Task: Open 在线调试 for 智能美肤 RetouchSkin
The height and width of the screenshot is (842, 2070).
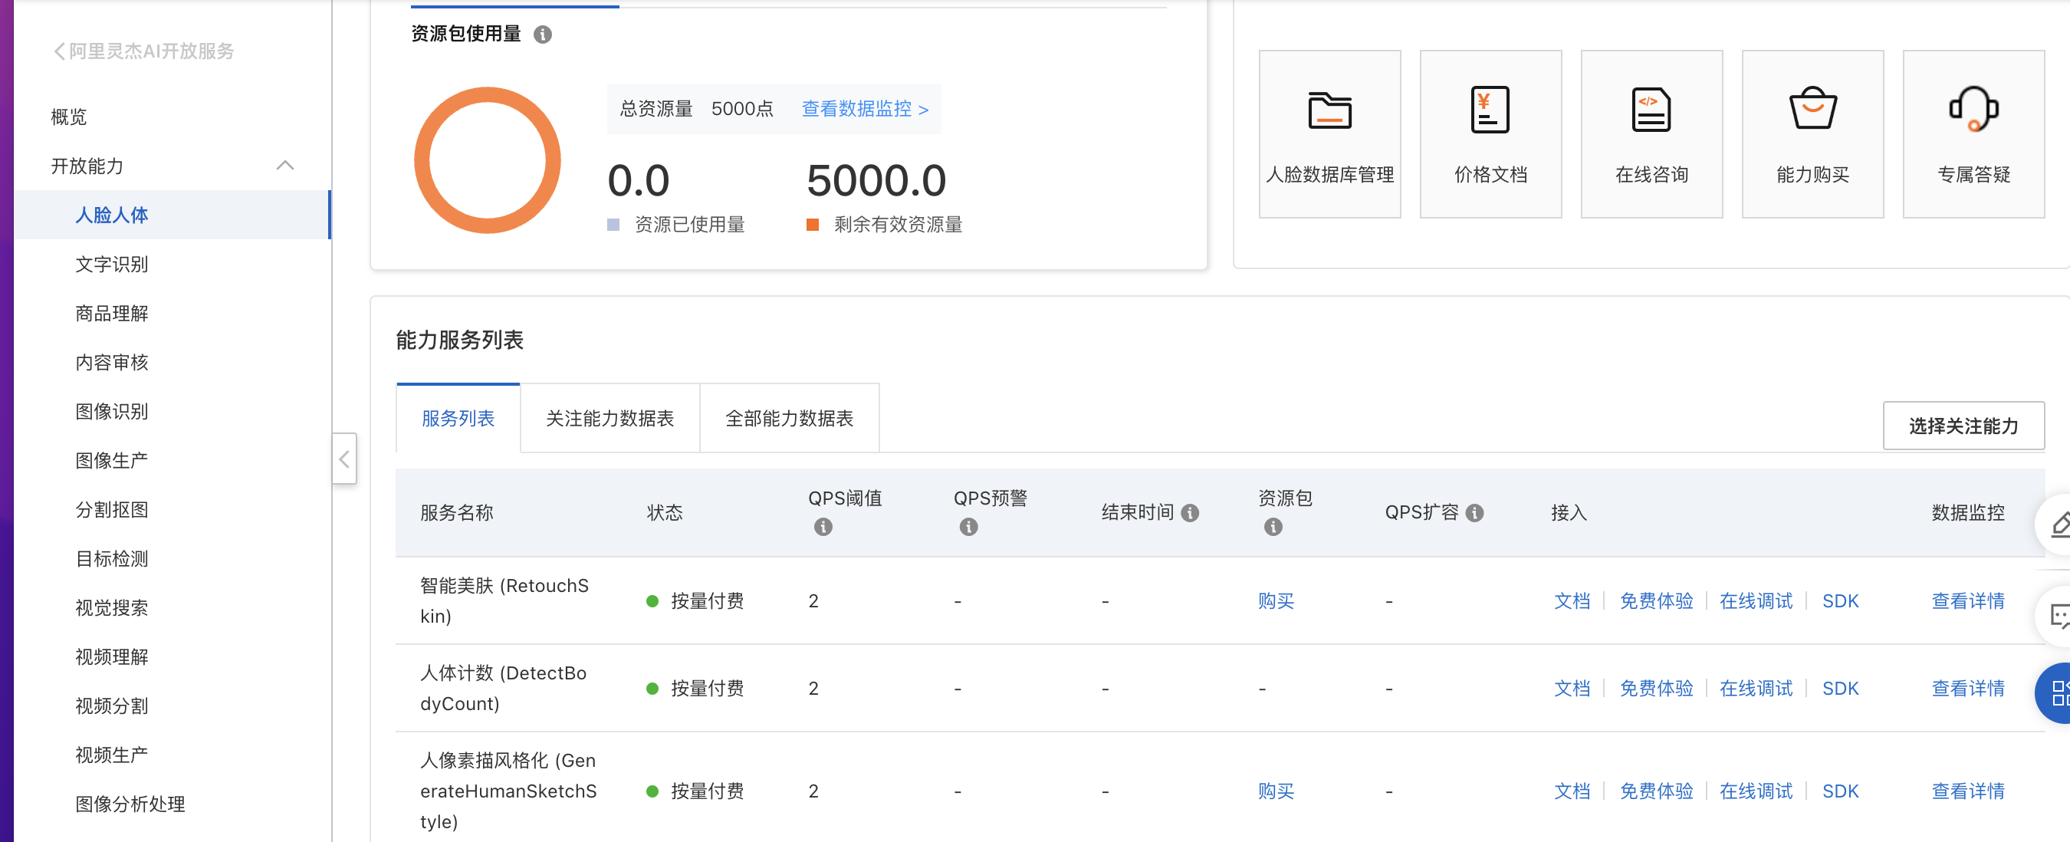Action: 1756,600
